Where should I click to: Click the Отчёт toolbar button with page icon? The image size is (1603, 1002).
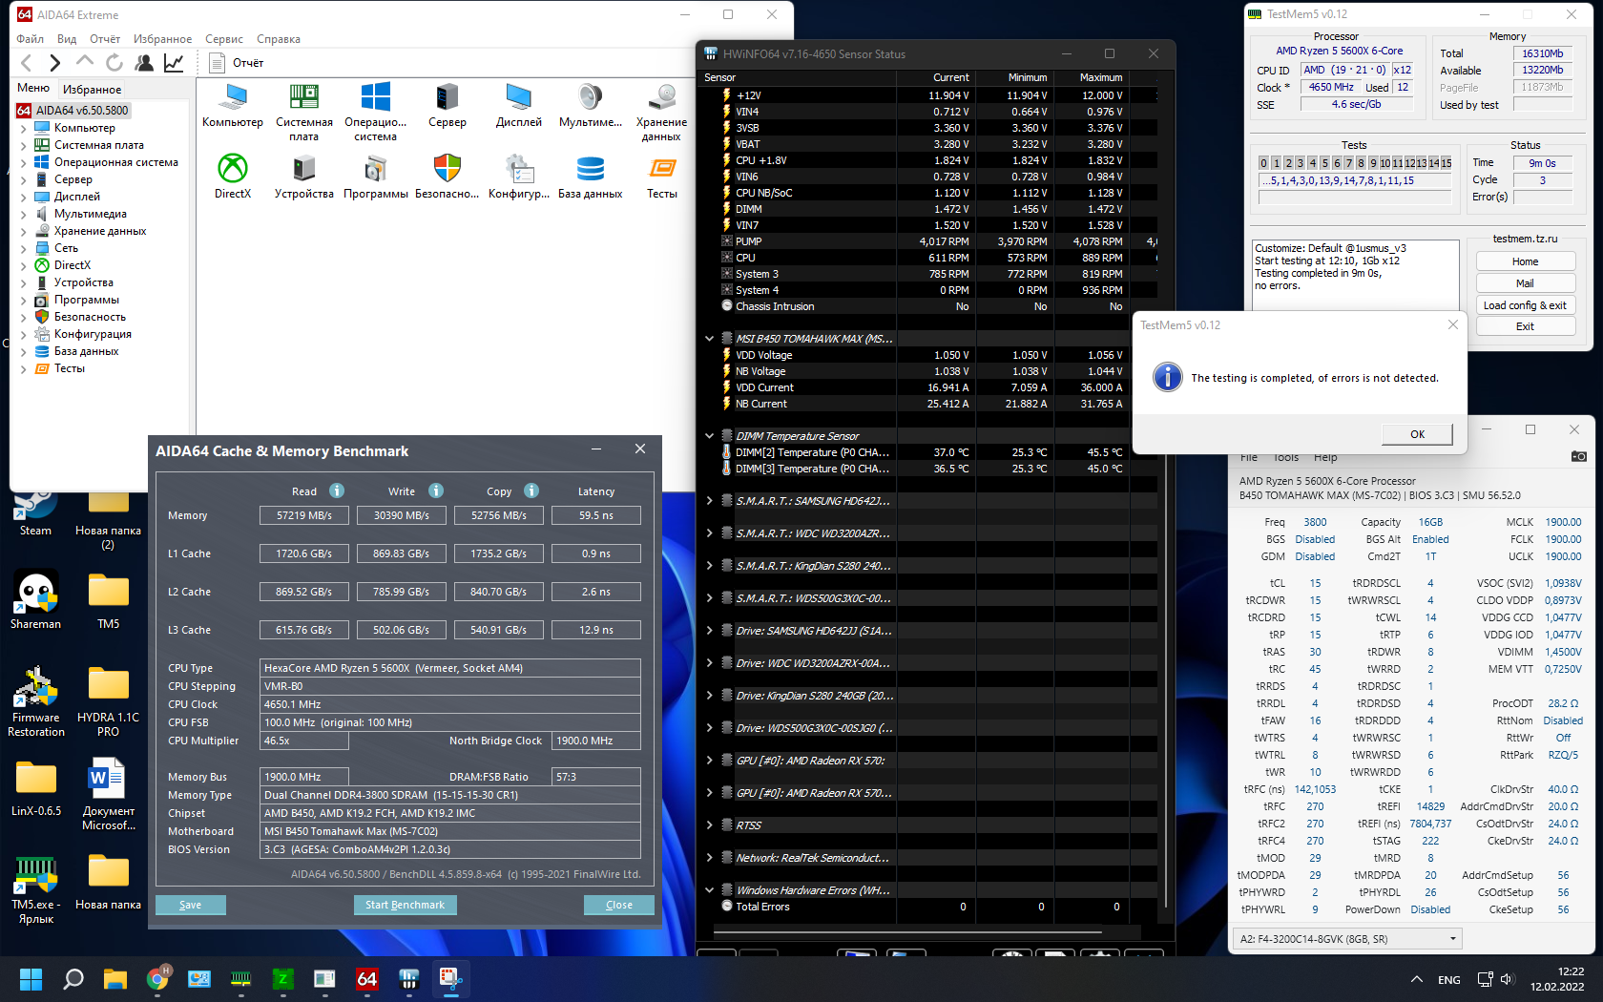tap(237, 63)
